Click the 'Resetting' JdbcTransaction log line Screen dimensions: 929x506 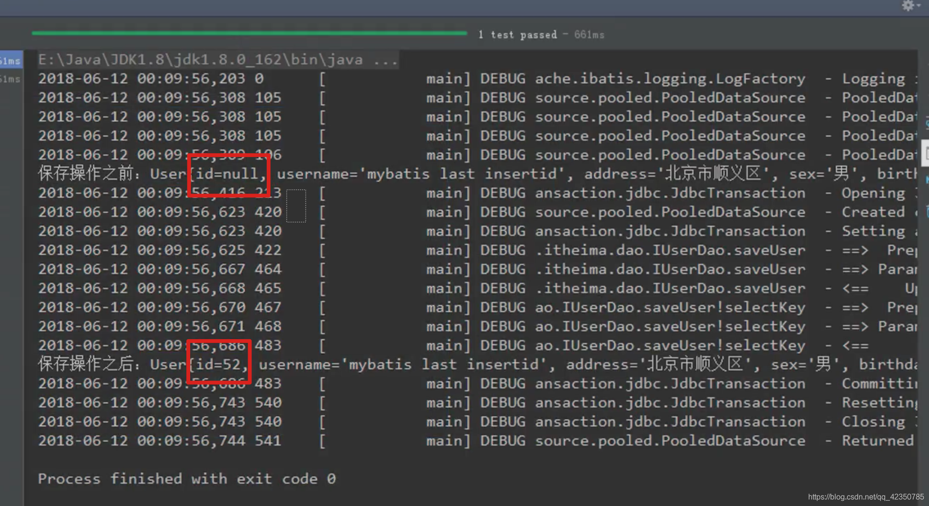(477, 403)
